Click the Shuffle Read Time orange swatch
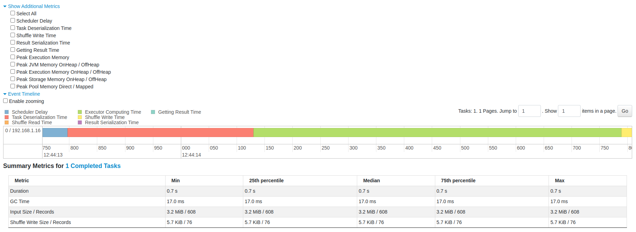This screenshot has width=636, height=232. coord(7,122)
